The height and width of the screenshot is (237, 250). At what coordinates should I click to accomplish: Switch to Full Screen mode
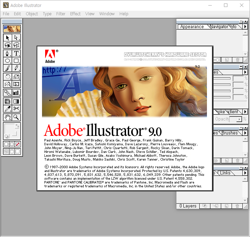(x=18, y=151)
